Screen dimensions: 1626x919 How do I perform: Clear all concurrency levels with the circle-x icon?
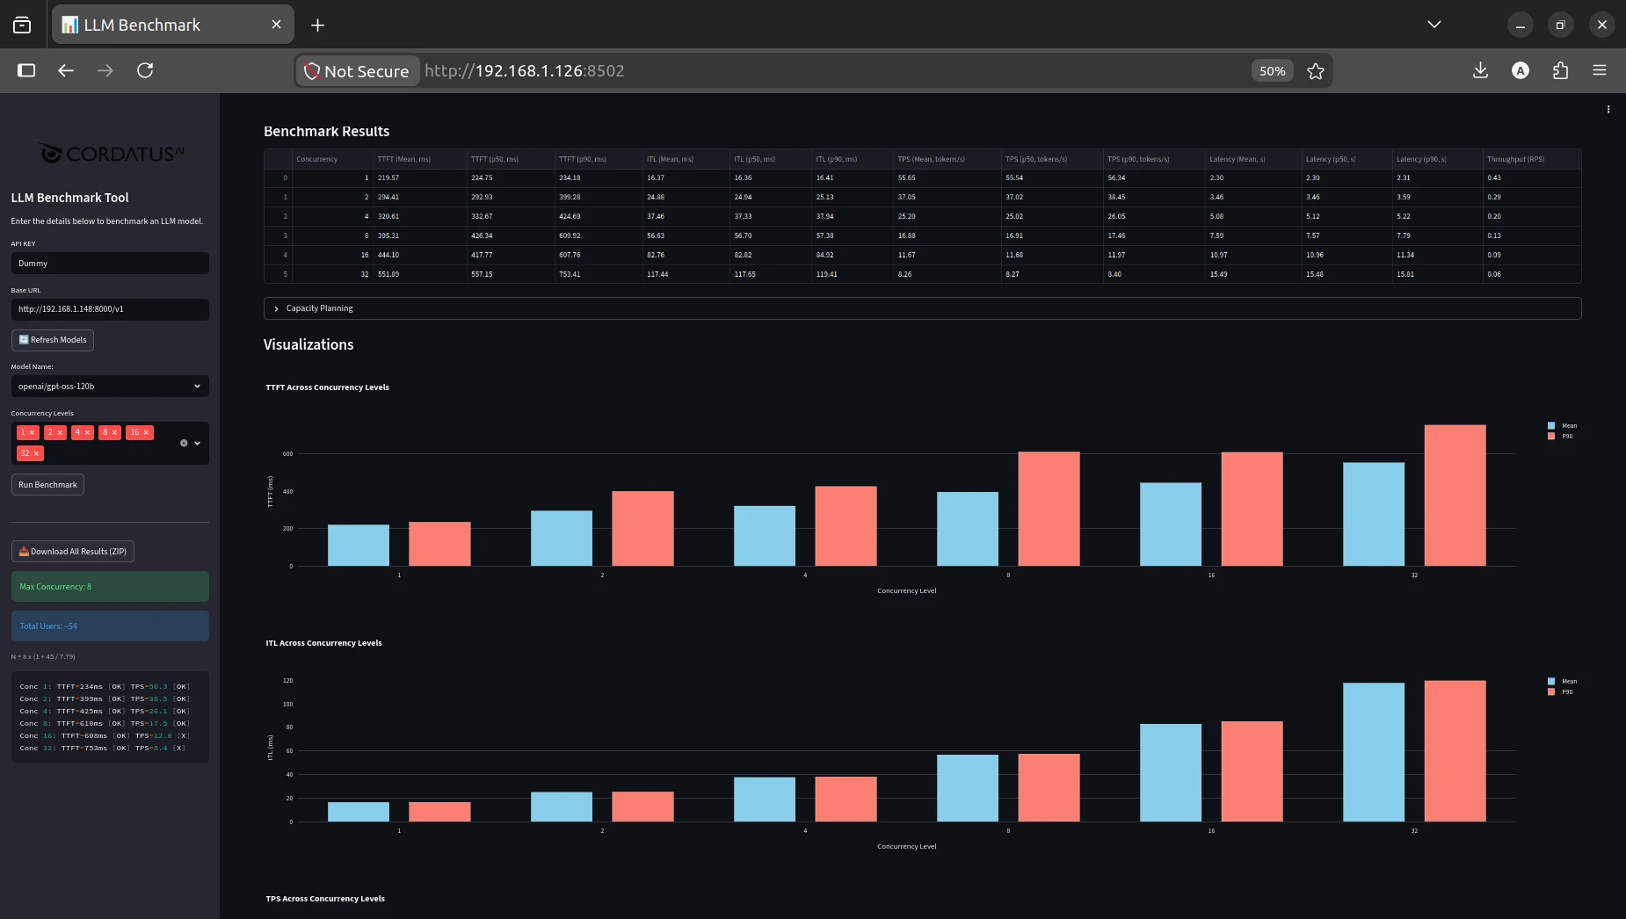184,443
